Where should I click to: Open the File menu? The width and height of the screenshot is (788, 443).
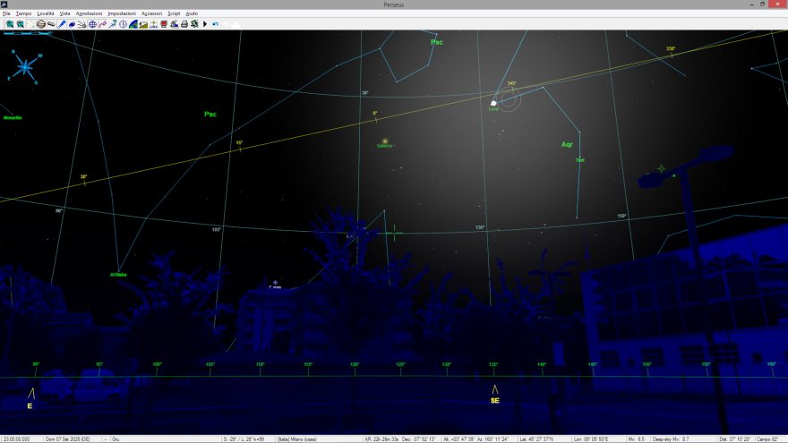point(6,14)
